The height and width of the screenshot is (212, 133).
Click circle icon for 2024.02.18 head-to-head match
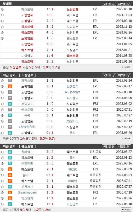(2, 21)
